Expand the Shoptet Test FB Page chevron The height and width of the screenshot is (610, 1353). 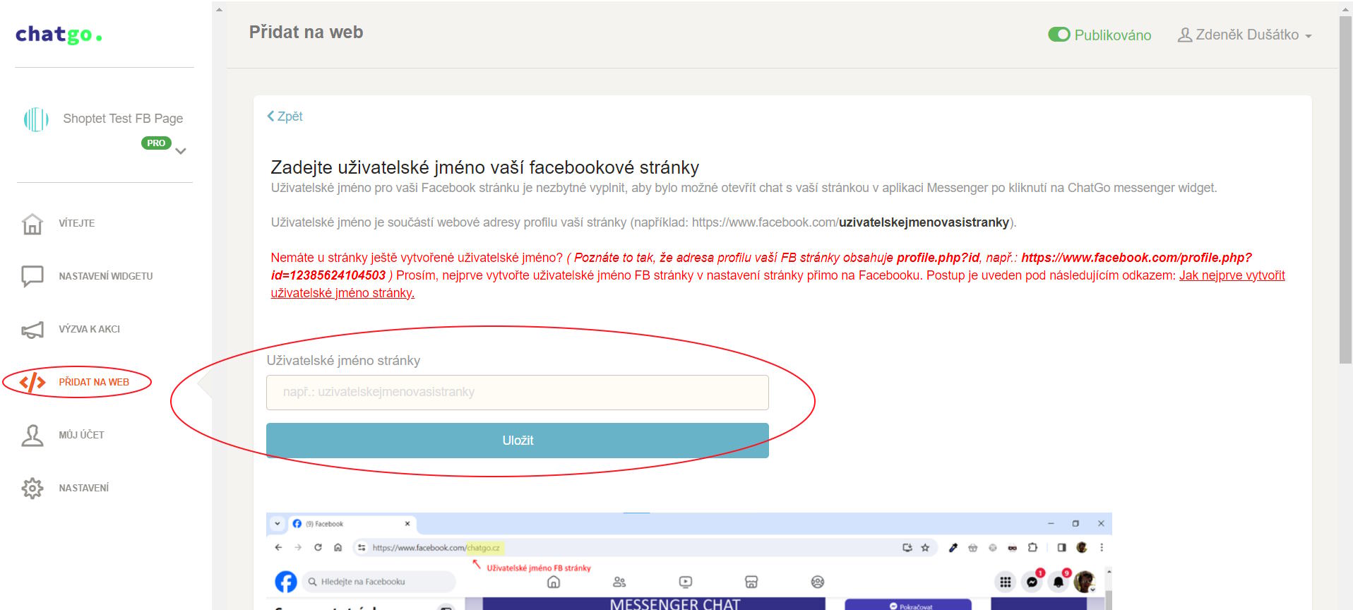[181, 151]
